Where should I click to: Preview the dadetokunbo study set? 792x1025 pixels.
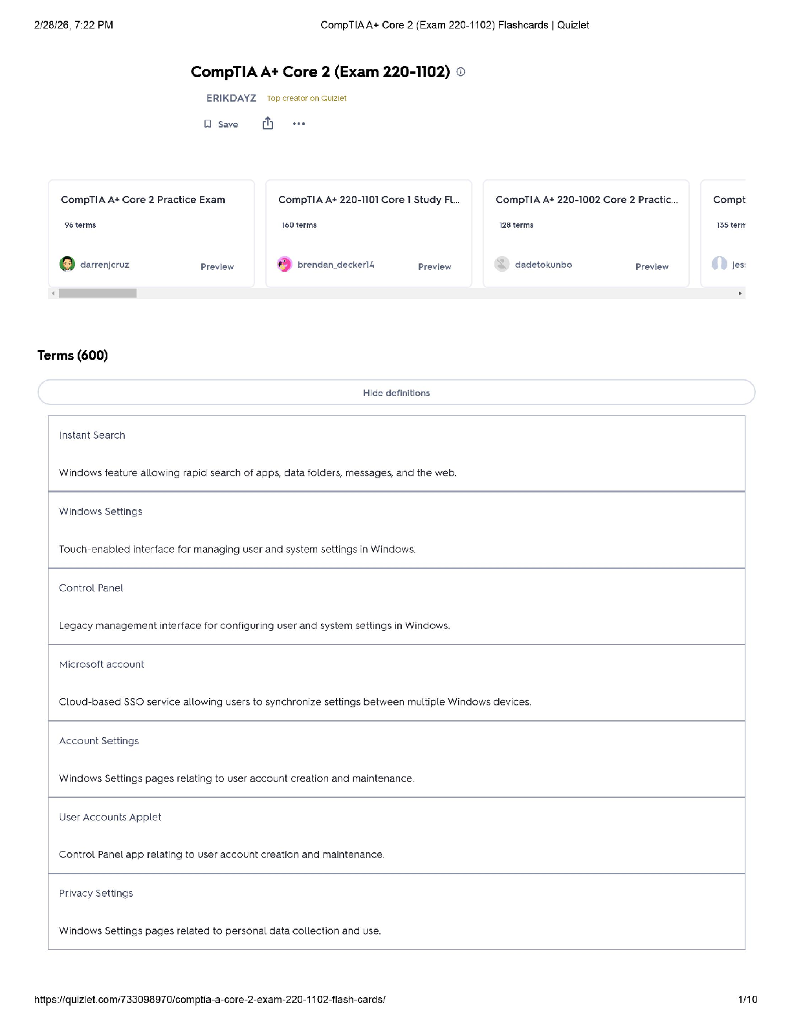click(x=652, y=267)
